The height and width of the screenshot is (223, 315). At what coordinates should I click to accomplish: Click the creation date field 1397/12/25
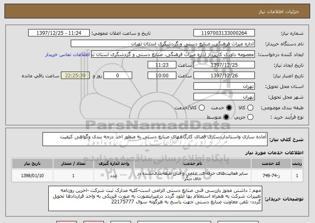coord(224,65)
